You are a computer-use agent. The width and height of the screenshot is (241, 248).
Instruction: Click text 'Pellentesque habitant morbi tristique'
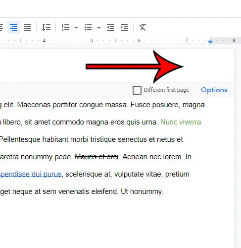pyautogui.click(x=58, y=139)
